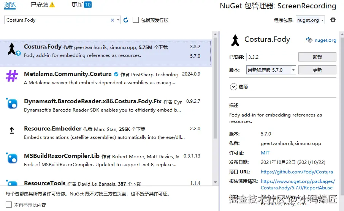The image size is (344, 211).
Task: Open package source nuget.org dropdown
Action: click(310, 20)
